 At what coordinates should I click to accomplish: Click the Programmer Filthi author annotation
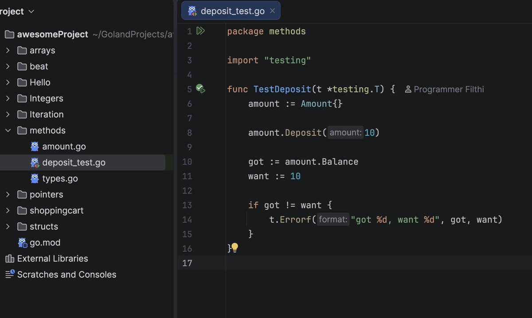tap(445, 90)
